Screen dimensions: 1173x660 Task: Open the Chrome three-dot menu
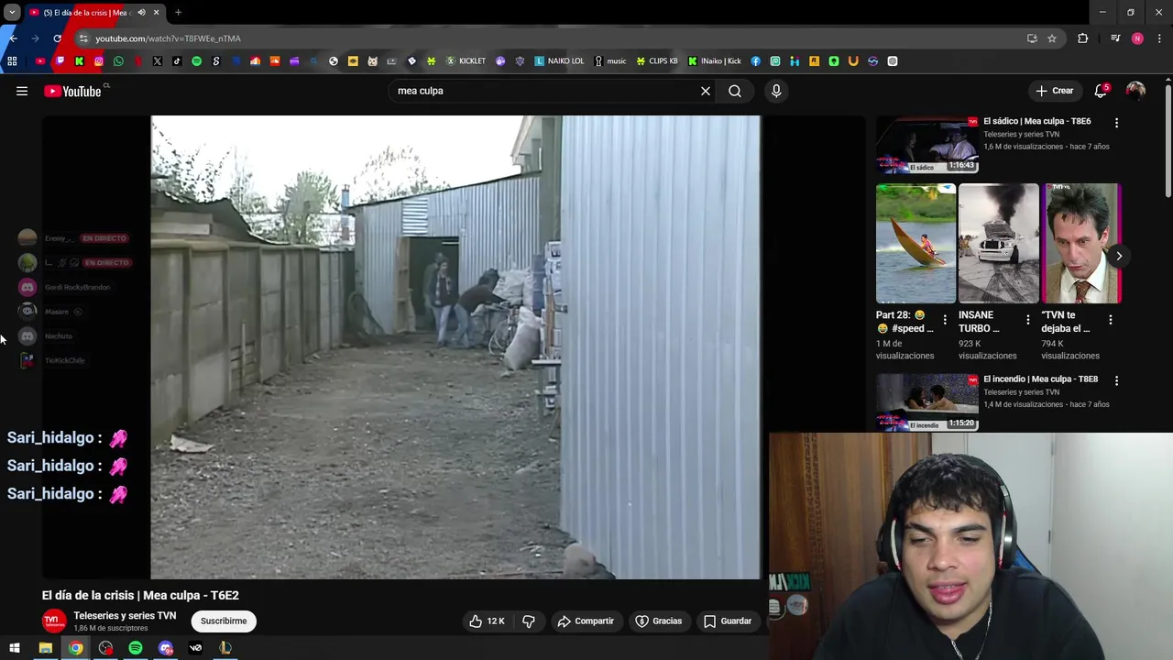click(x=1159, y=38)
